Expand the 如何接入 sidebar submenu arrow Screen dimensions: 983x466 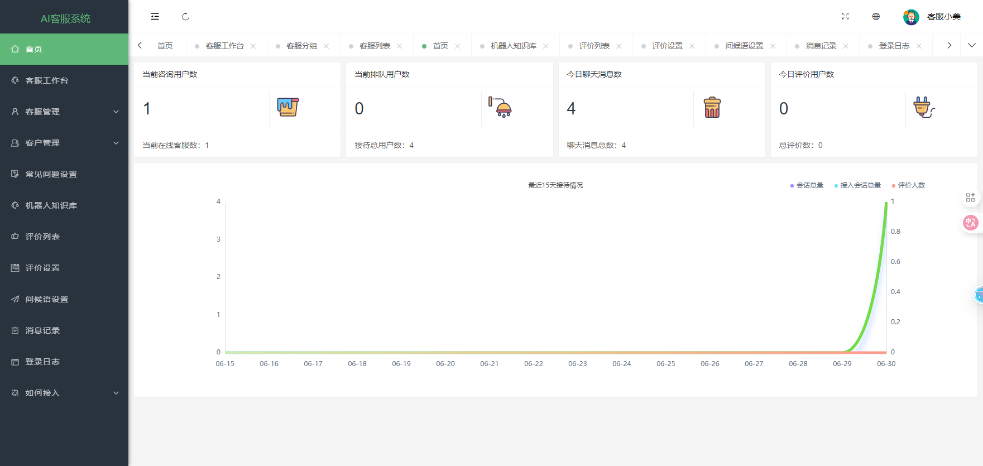pyautogui.click(x=116, y=393)
